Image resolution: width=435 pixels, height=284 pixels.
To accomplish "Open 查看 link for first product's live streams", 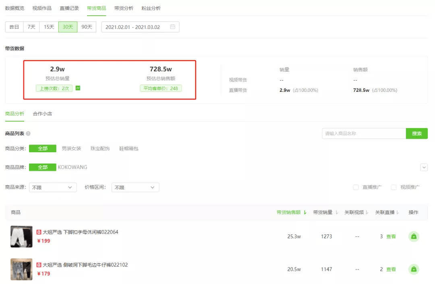I will click(x=391, y=236).
